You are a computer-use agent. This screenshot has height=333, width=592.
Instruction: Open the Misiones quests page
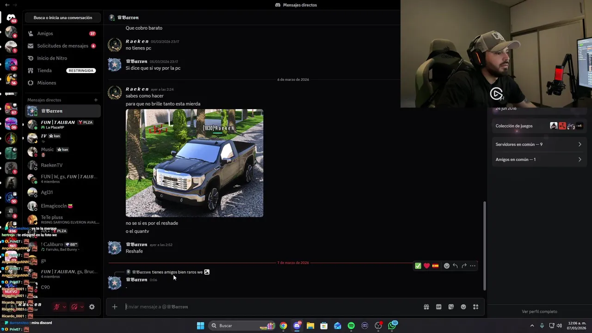(x=62, y=83)
